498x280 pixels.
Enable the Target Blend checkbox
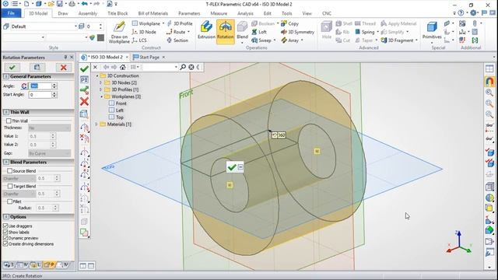[x=10, y=186]
